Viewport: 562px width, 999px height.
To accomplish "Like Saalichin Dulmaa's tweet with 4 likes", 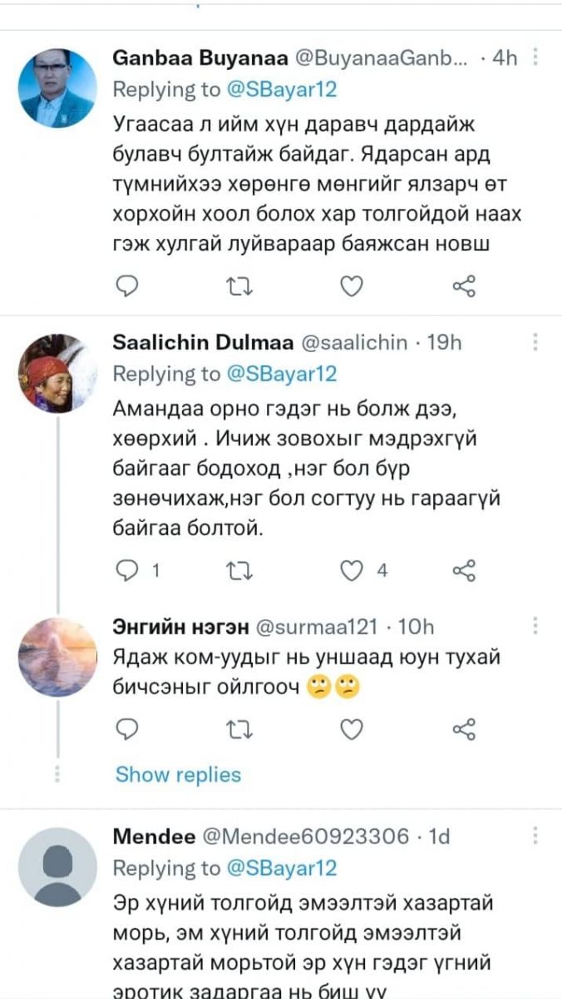I will tap(352, 570).
